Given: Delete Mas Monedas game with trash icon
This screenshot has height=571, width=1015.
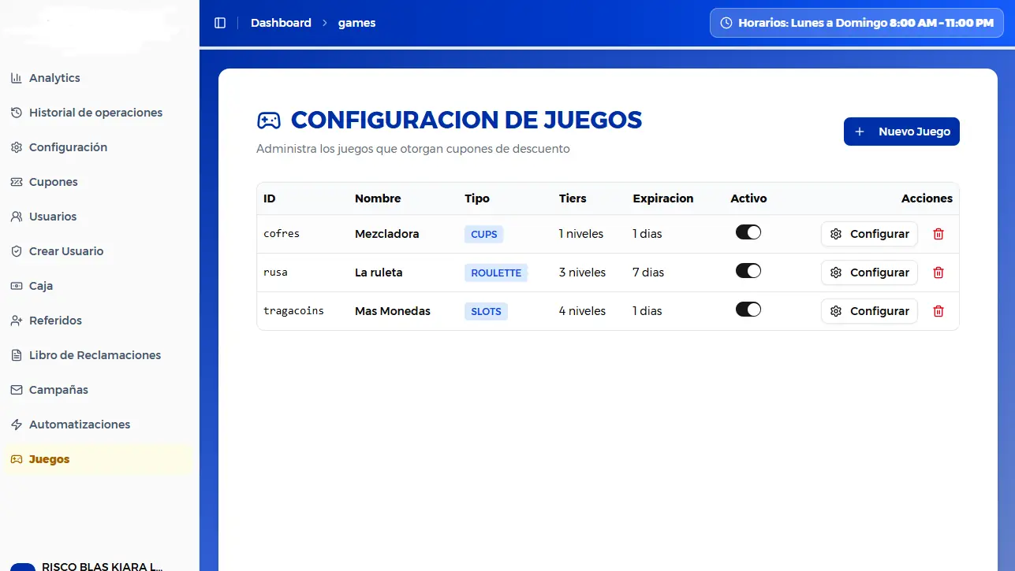Looking at the screenshot, I should coord(939,311).
